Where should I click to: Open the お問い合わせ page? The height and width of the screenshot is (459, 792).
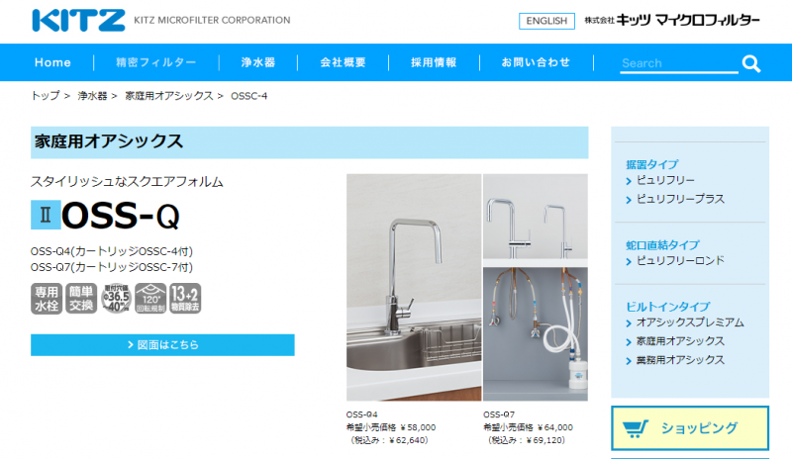536,62
